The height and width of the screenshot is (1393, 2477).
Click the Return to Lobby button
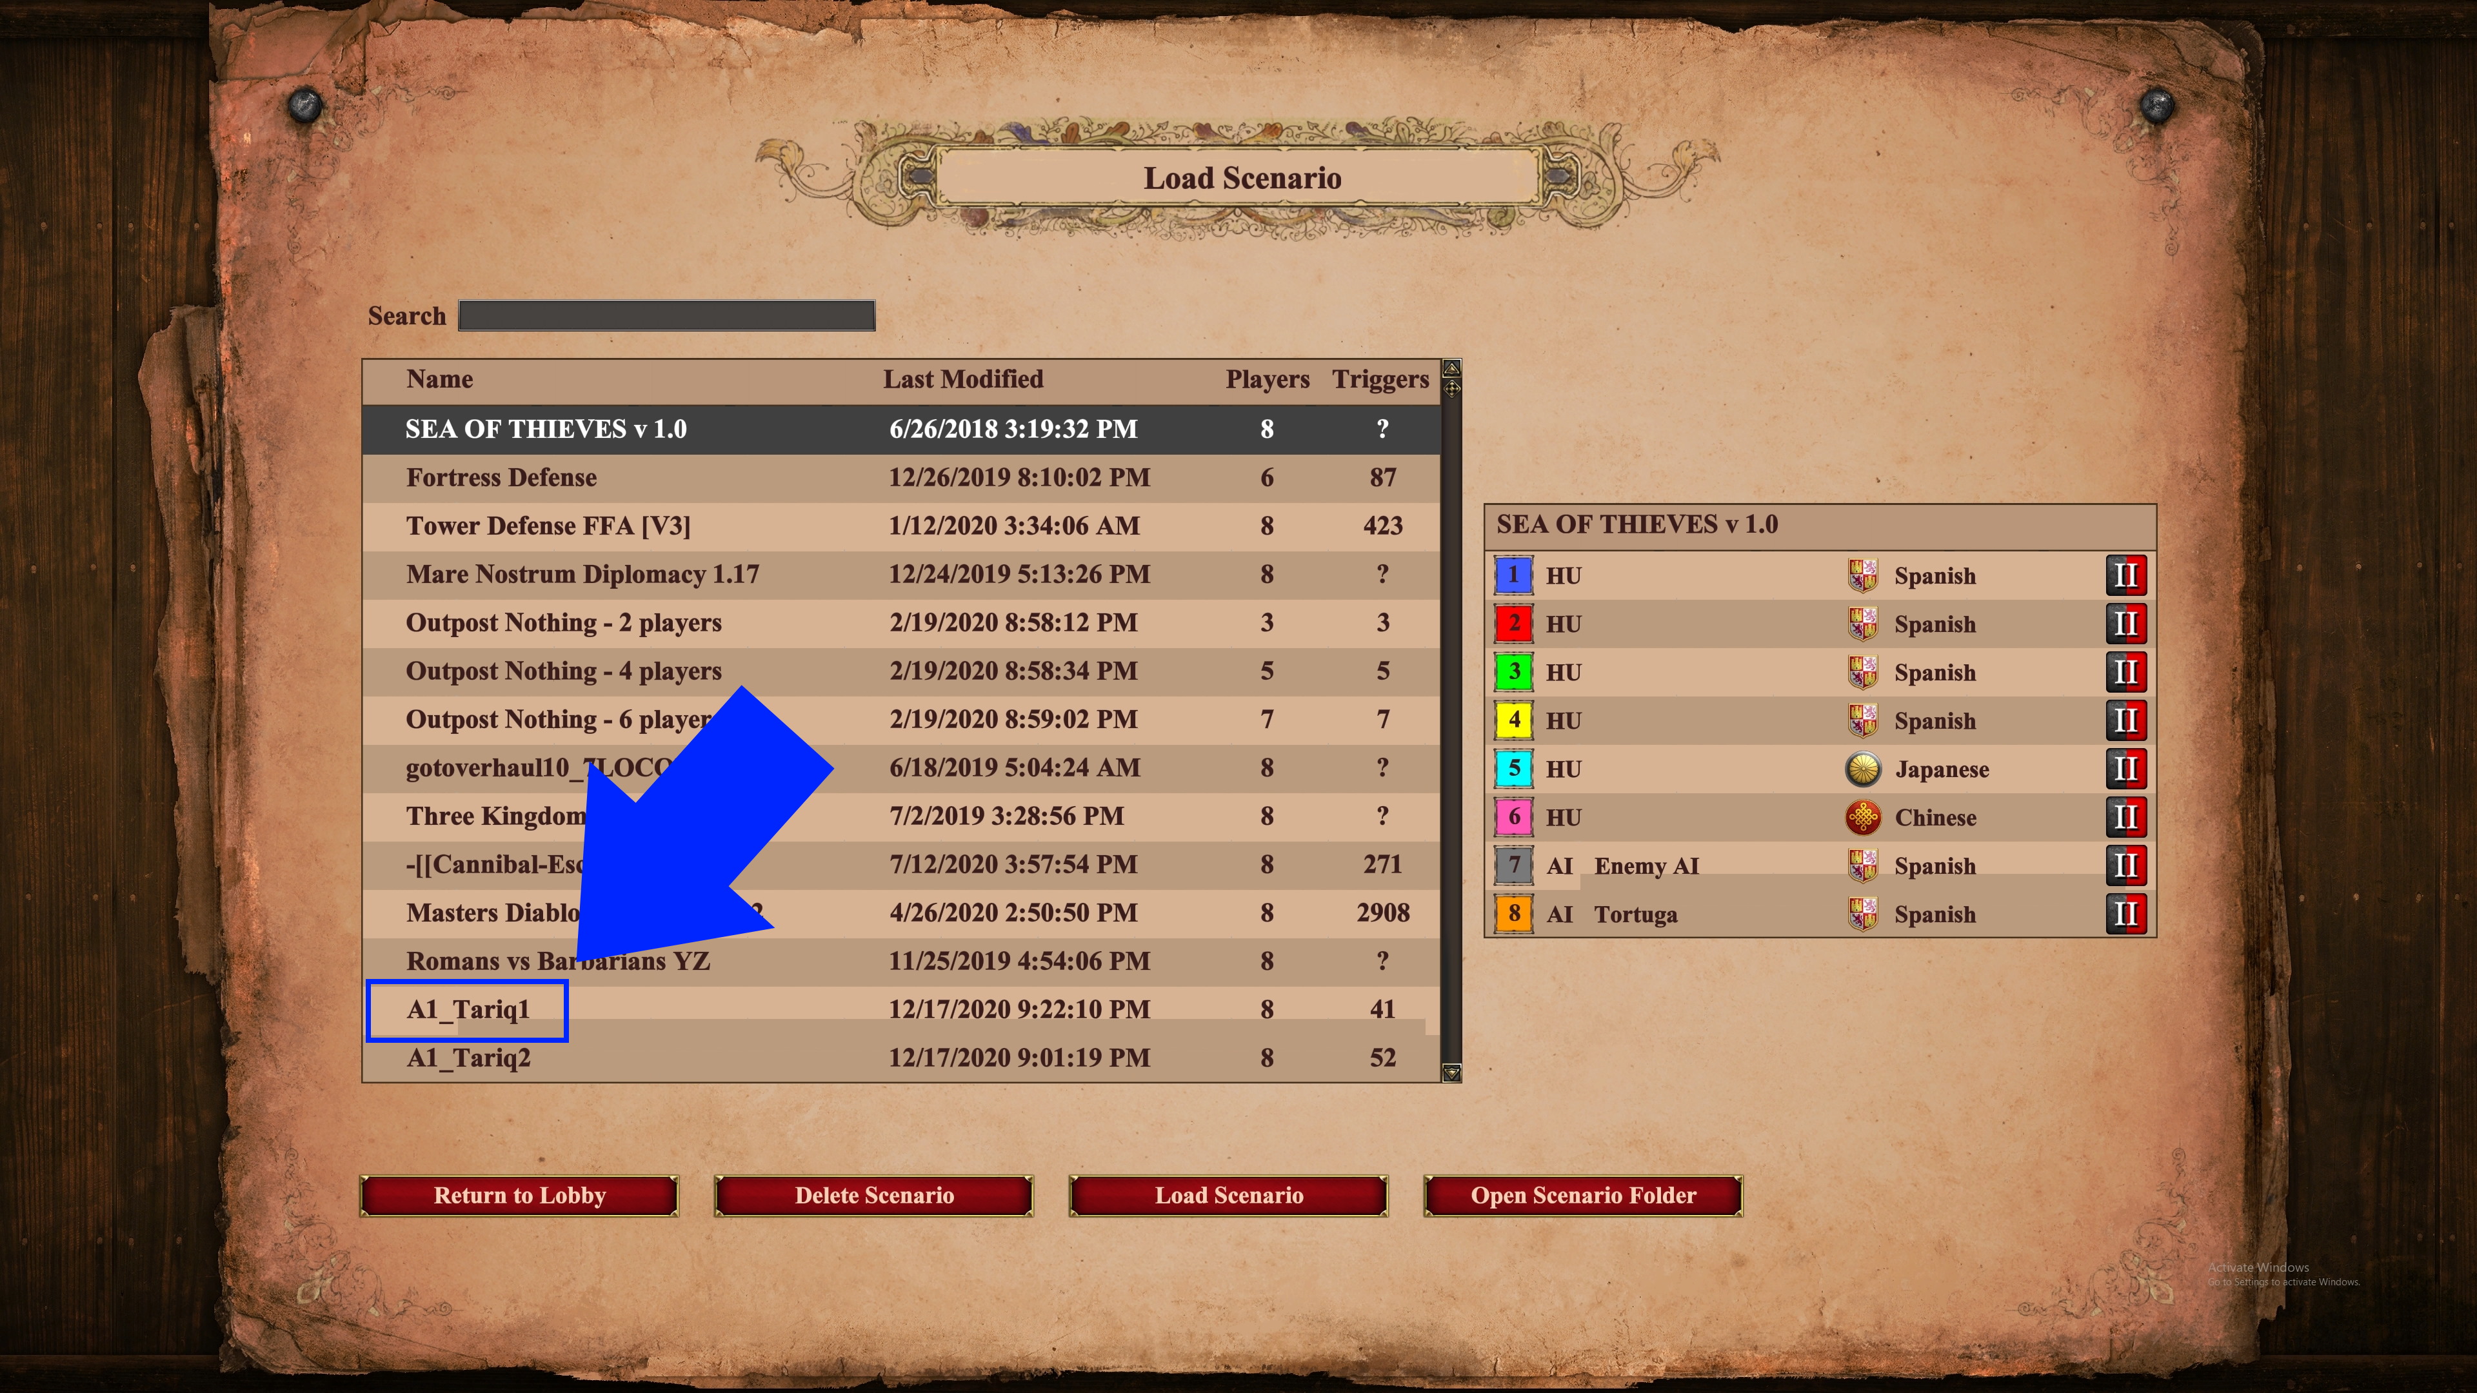[x=519, y=1196]
